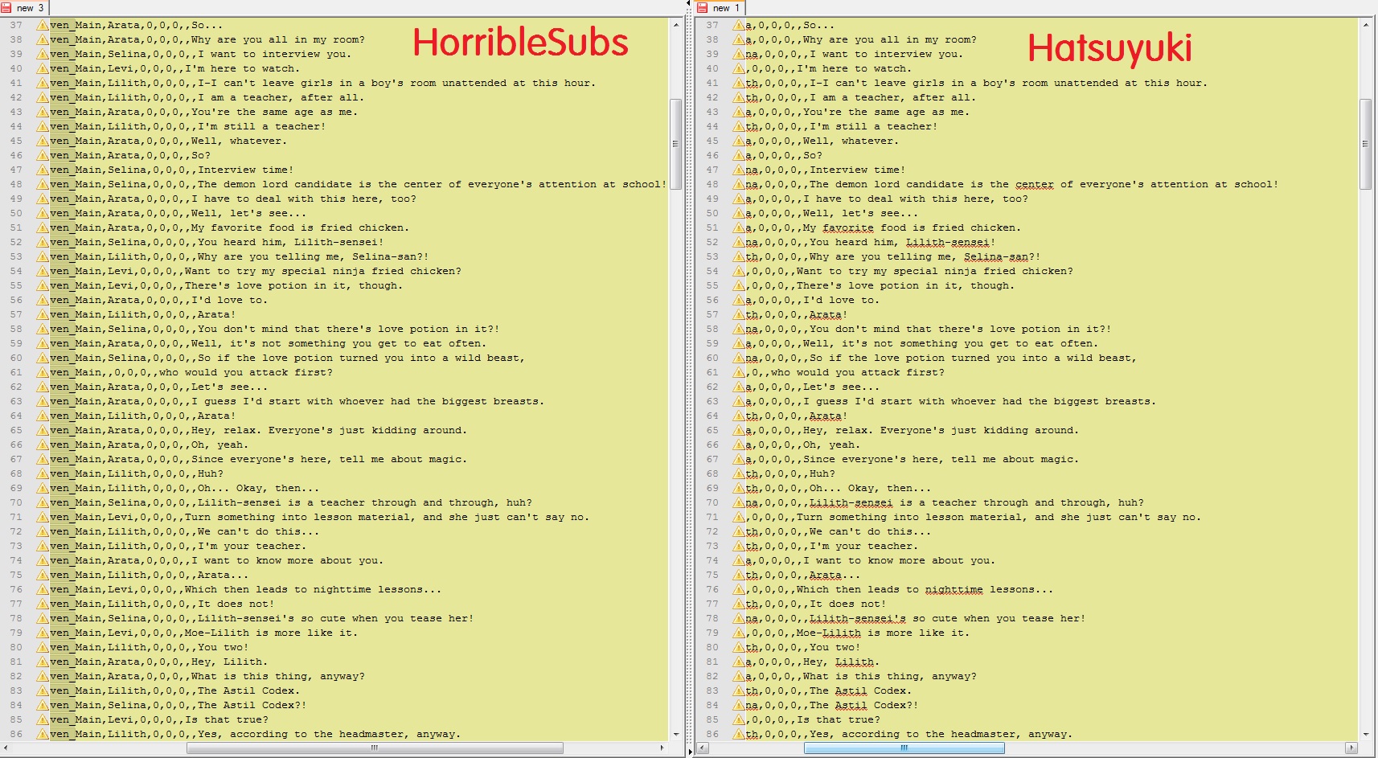Click line number 74 in right pane
This screenshot has width=1378, height=758.
pyautogui.click(x=712, y=560)
